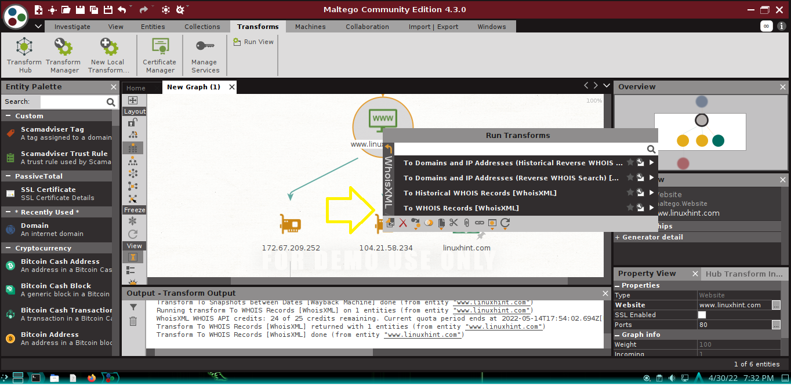791x385 pixels.
Task: Open the Transform Hub
Action: [x=24, y=56]
